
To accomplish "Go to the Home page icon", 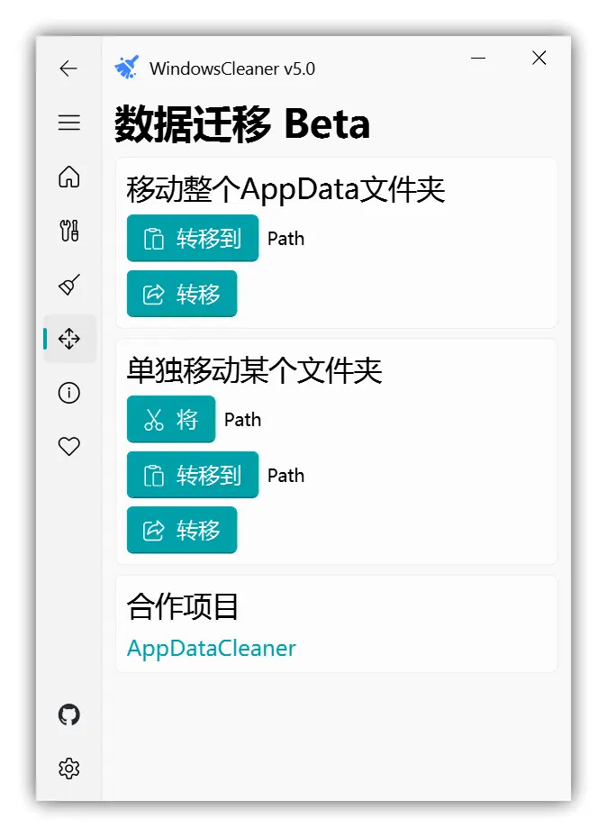I will [x=68, y=177].
